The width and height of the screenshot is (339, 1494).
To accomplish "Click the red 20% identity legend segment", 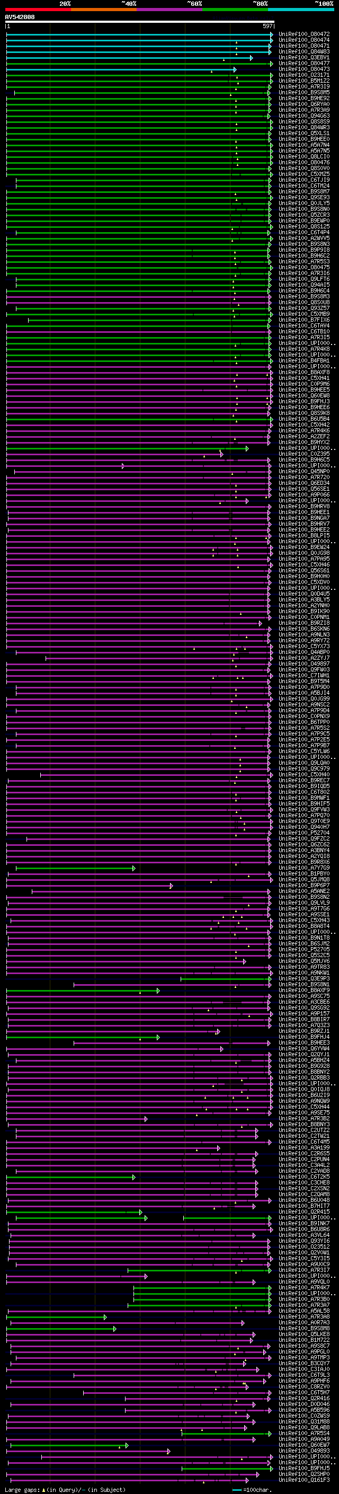I will (x=38, y=10).
